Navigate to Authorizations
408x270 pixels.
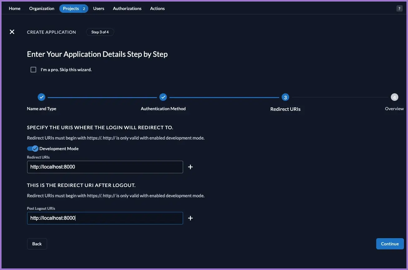pos(127,8)
